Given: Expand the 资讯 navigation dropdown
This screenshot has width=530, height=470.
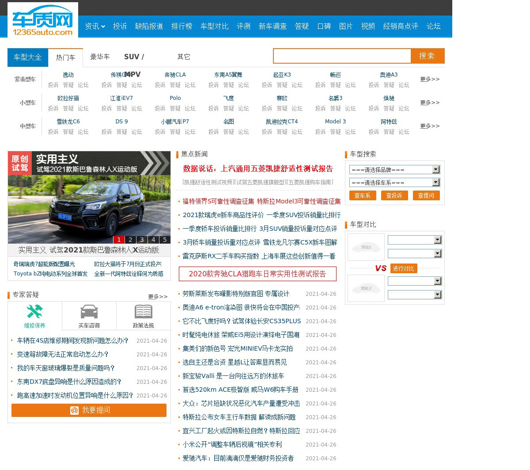Looking at the screenshot, I should point(95,27).
